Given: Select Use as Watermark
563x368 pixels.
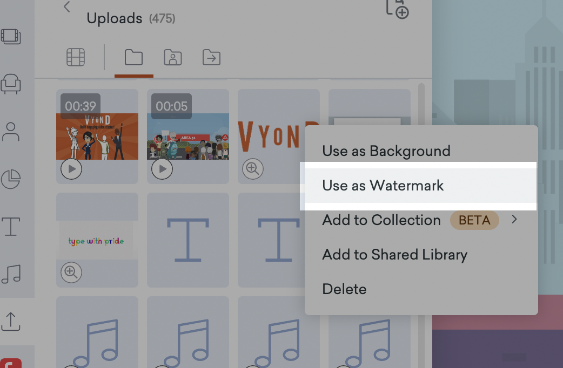Looking at the screenshot, I should (383, 186).
